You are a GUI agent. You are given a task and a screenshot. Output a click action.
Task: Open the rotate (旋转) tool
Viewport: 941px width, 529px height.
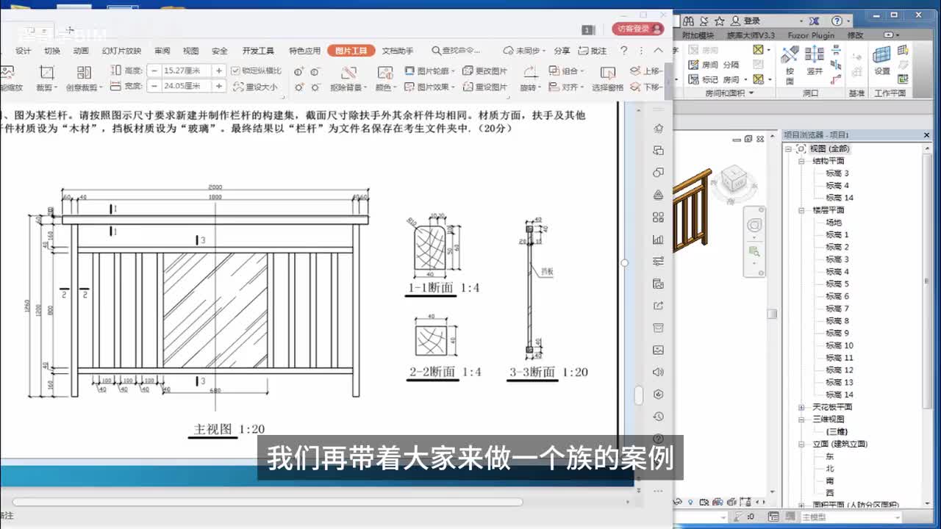point(530,78)
